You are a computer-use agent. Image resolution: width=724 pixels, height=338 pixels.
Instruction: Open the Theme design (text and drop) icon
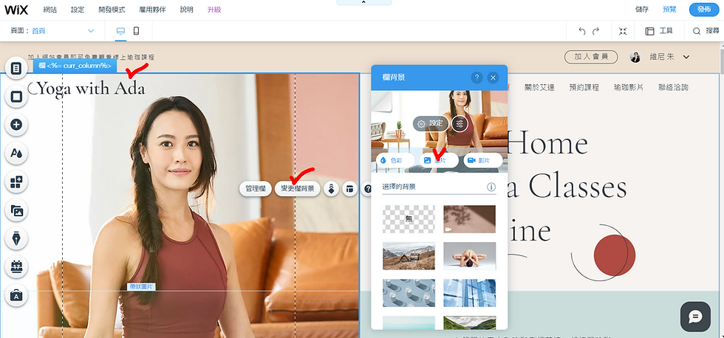click(16, 153)
